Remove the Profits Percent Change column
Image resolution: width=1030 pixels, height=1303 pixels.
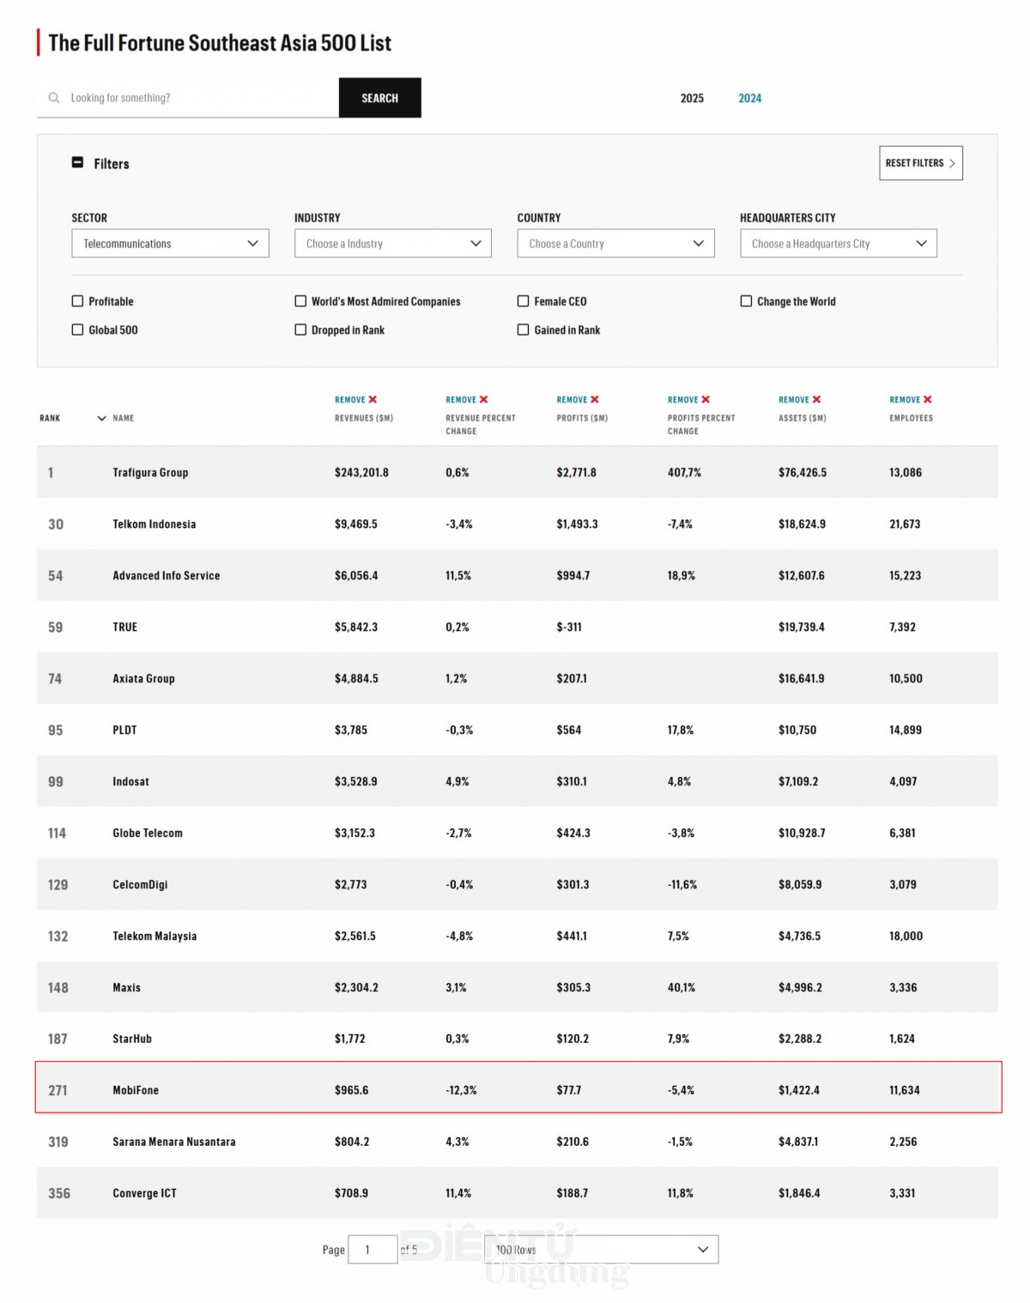point(706,400)
